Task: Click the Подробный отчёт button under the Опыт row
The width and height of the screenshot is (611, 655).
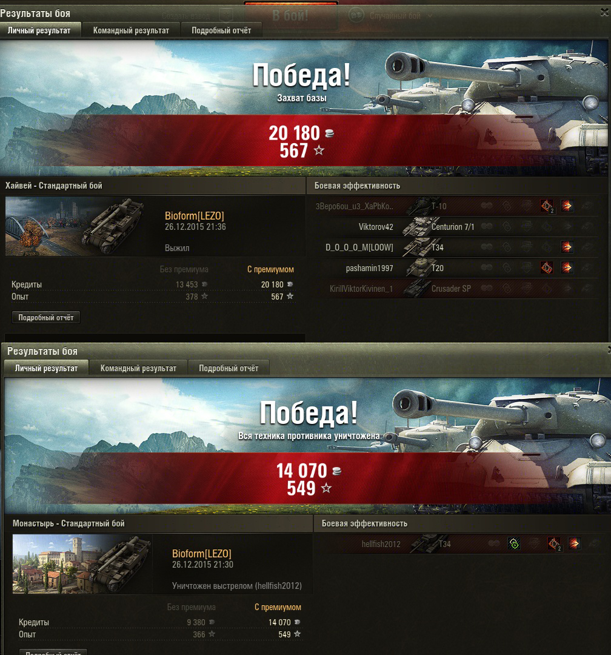Action: click(x=46, y=317)
